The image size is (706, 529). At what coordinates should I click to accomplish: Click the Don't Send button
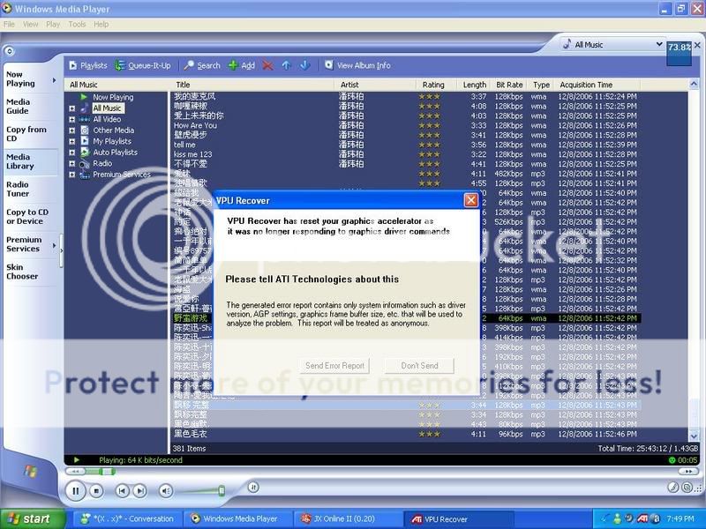418,366
